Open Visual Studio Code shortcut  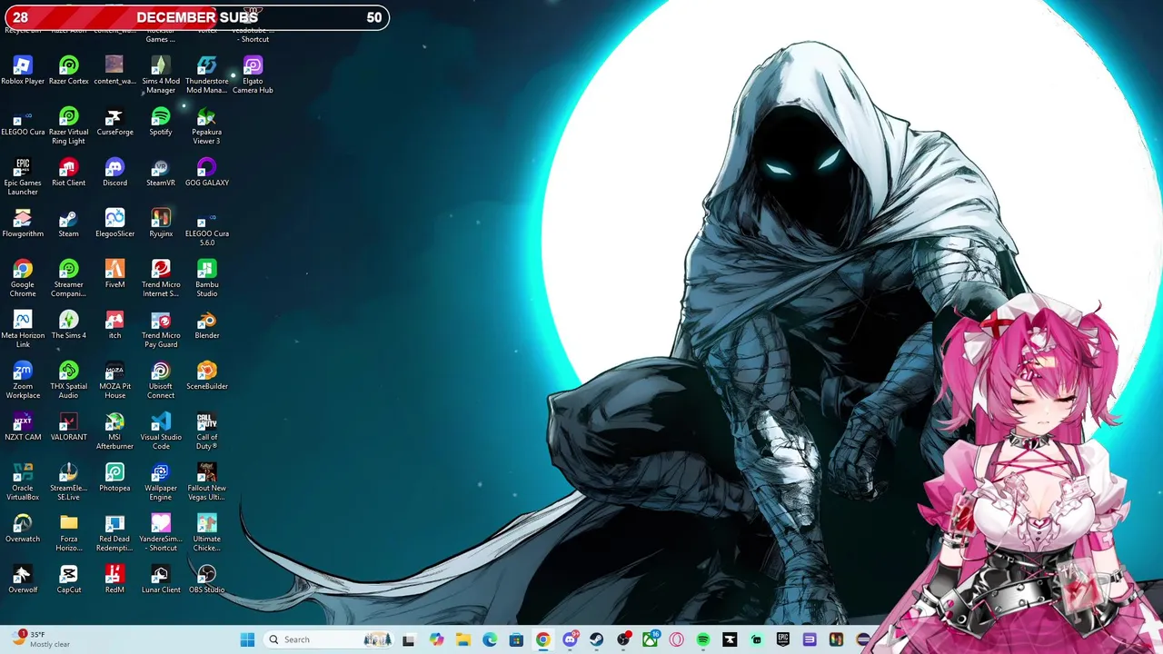(161, 431)
